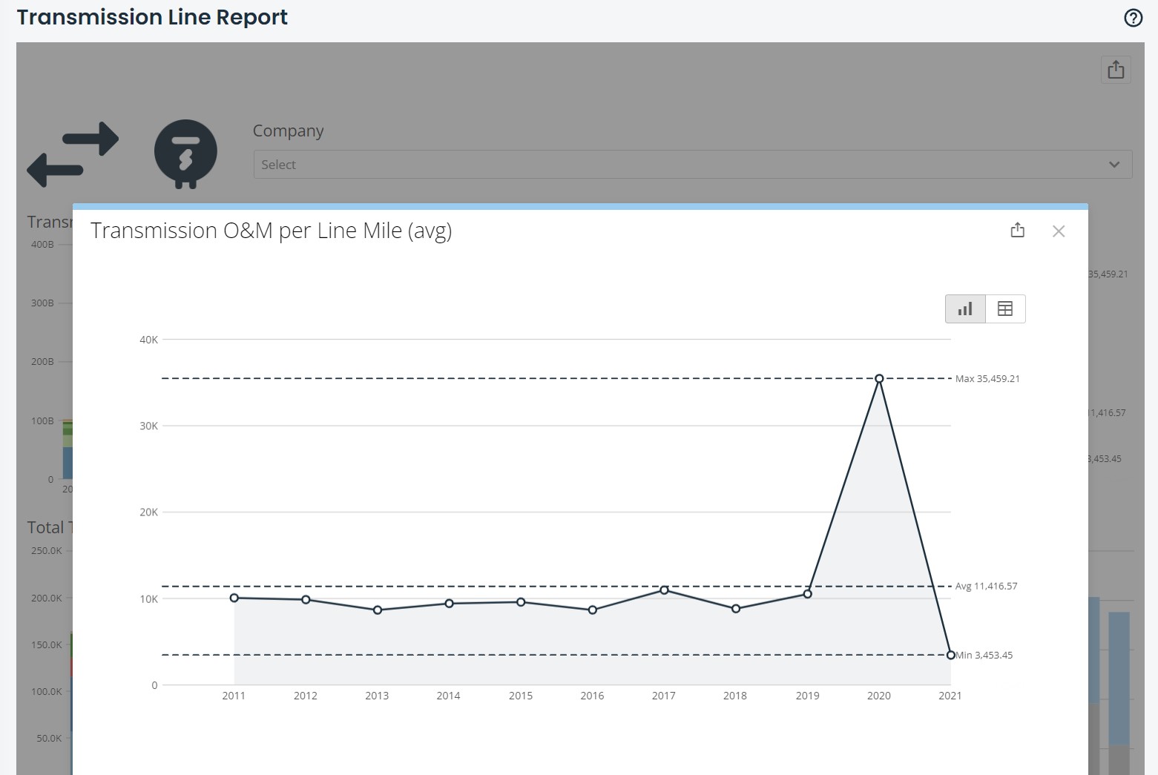Click the Max 35,459.21 label
1158x775 pixels.
(987, 379)
